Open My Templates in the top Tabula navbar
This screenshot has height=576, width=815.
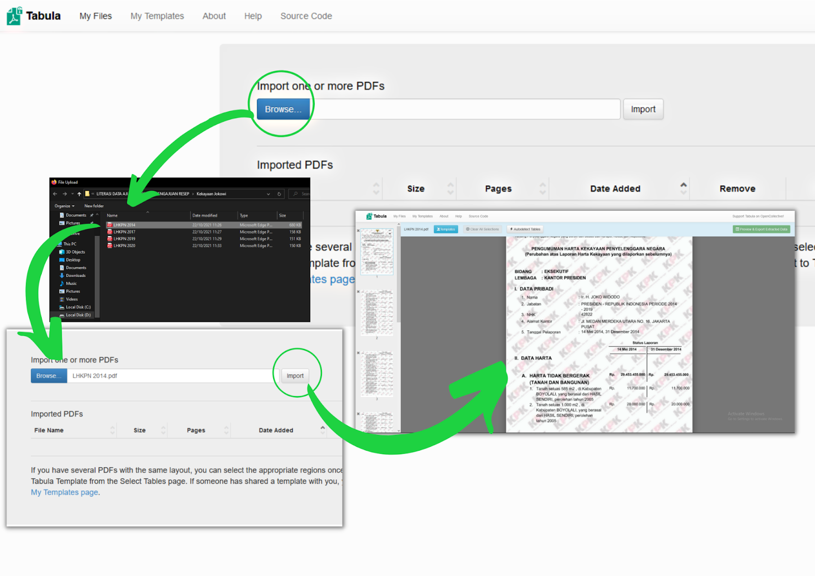pos(157,16)
